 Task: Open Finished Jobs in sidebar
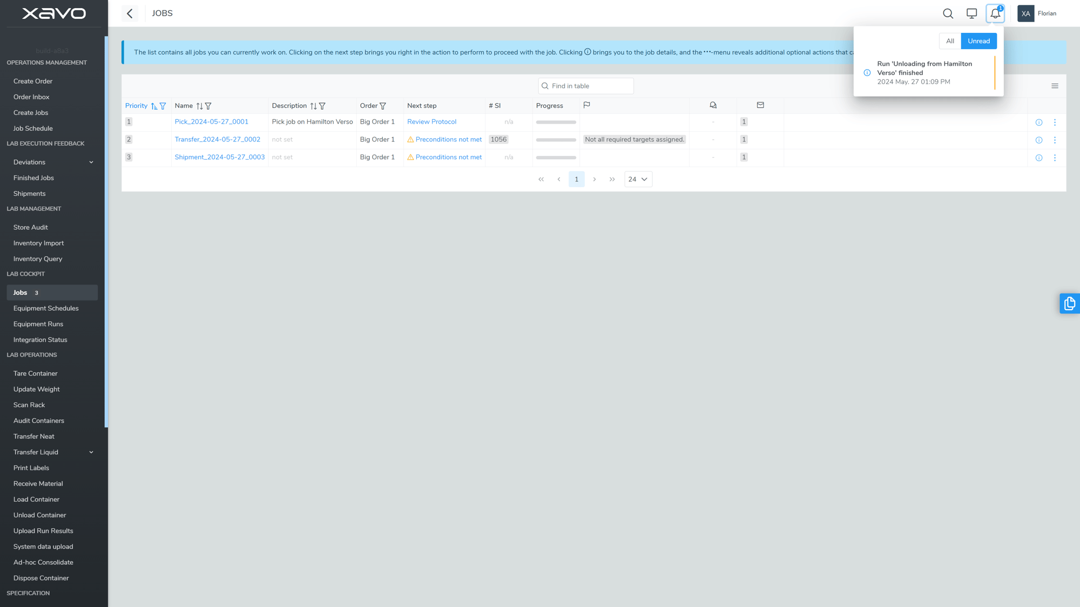pyautogui.click(x=33, y=178)
